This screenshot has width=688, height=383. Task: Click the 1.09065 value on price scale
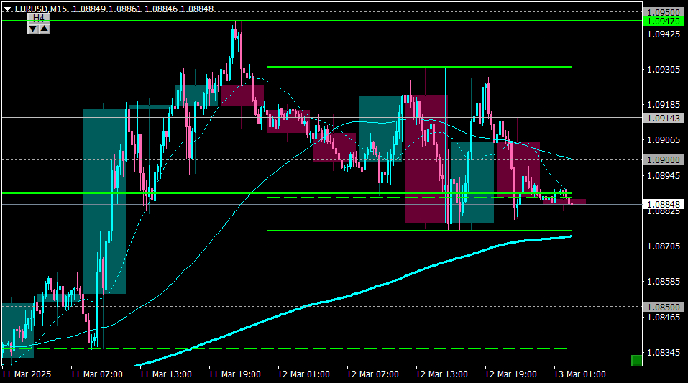[664, 139]
